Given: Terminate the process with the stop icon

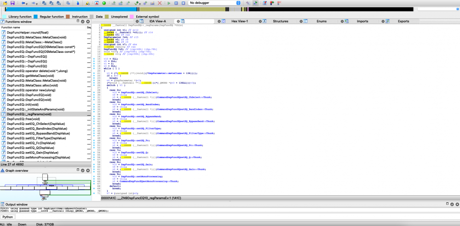Looking at the screenshot, I should pos(183,3).
